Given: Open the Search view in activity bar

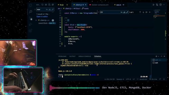Looking at the screenshot, I should (31, 12).
